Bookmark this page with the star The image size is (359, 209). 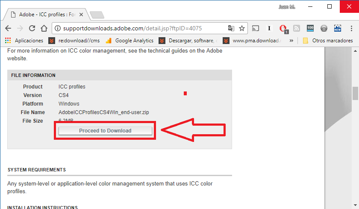pos(242,28)
